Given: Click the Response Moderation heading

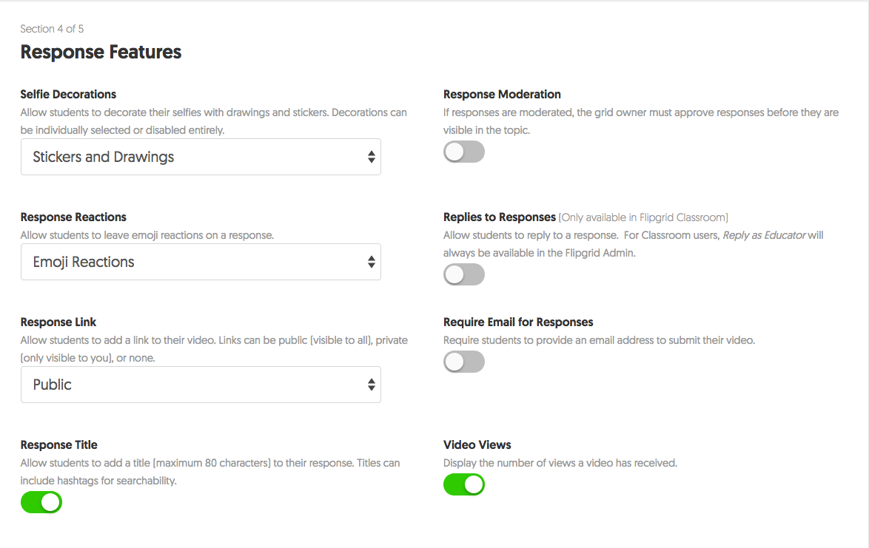Looking at the screenshot, I should coord(501,94).
